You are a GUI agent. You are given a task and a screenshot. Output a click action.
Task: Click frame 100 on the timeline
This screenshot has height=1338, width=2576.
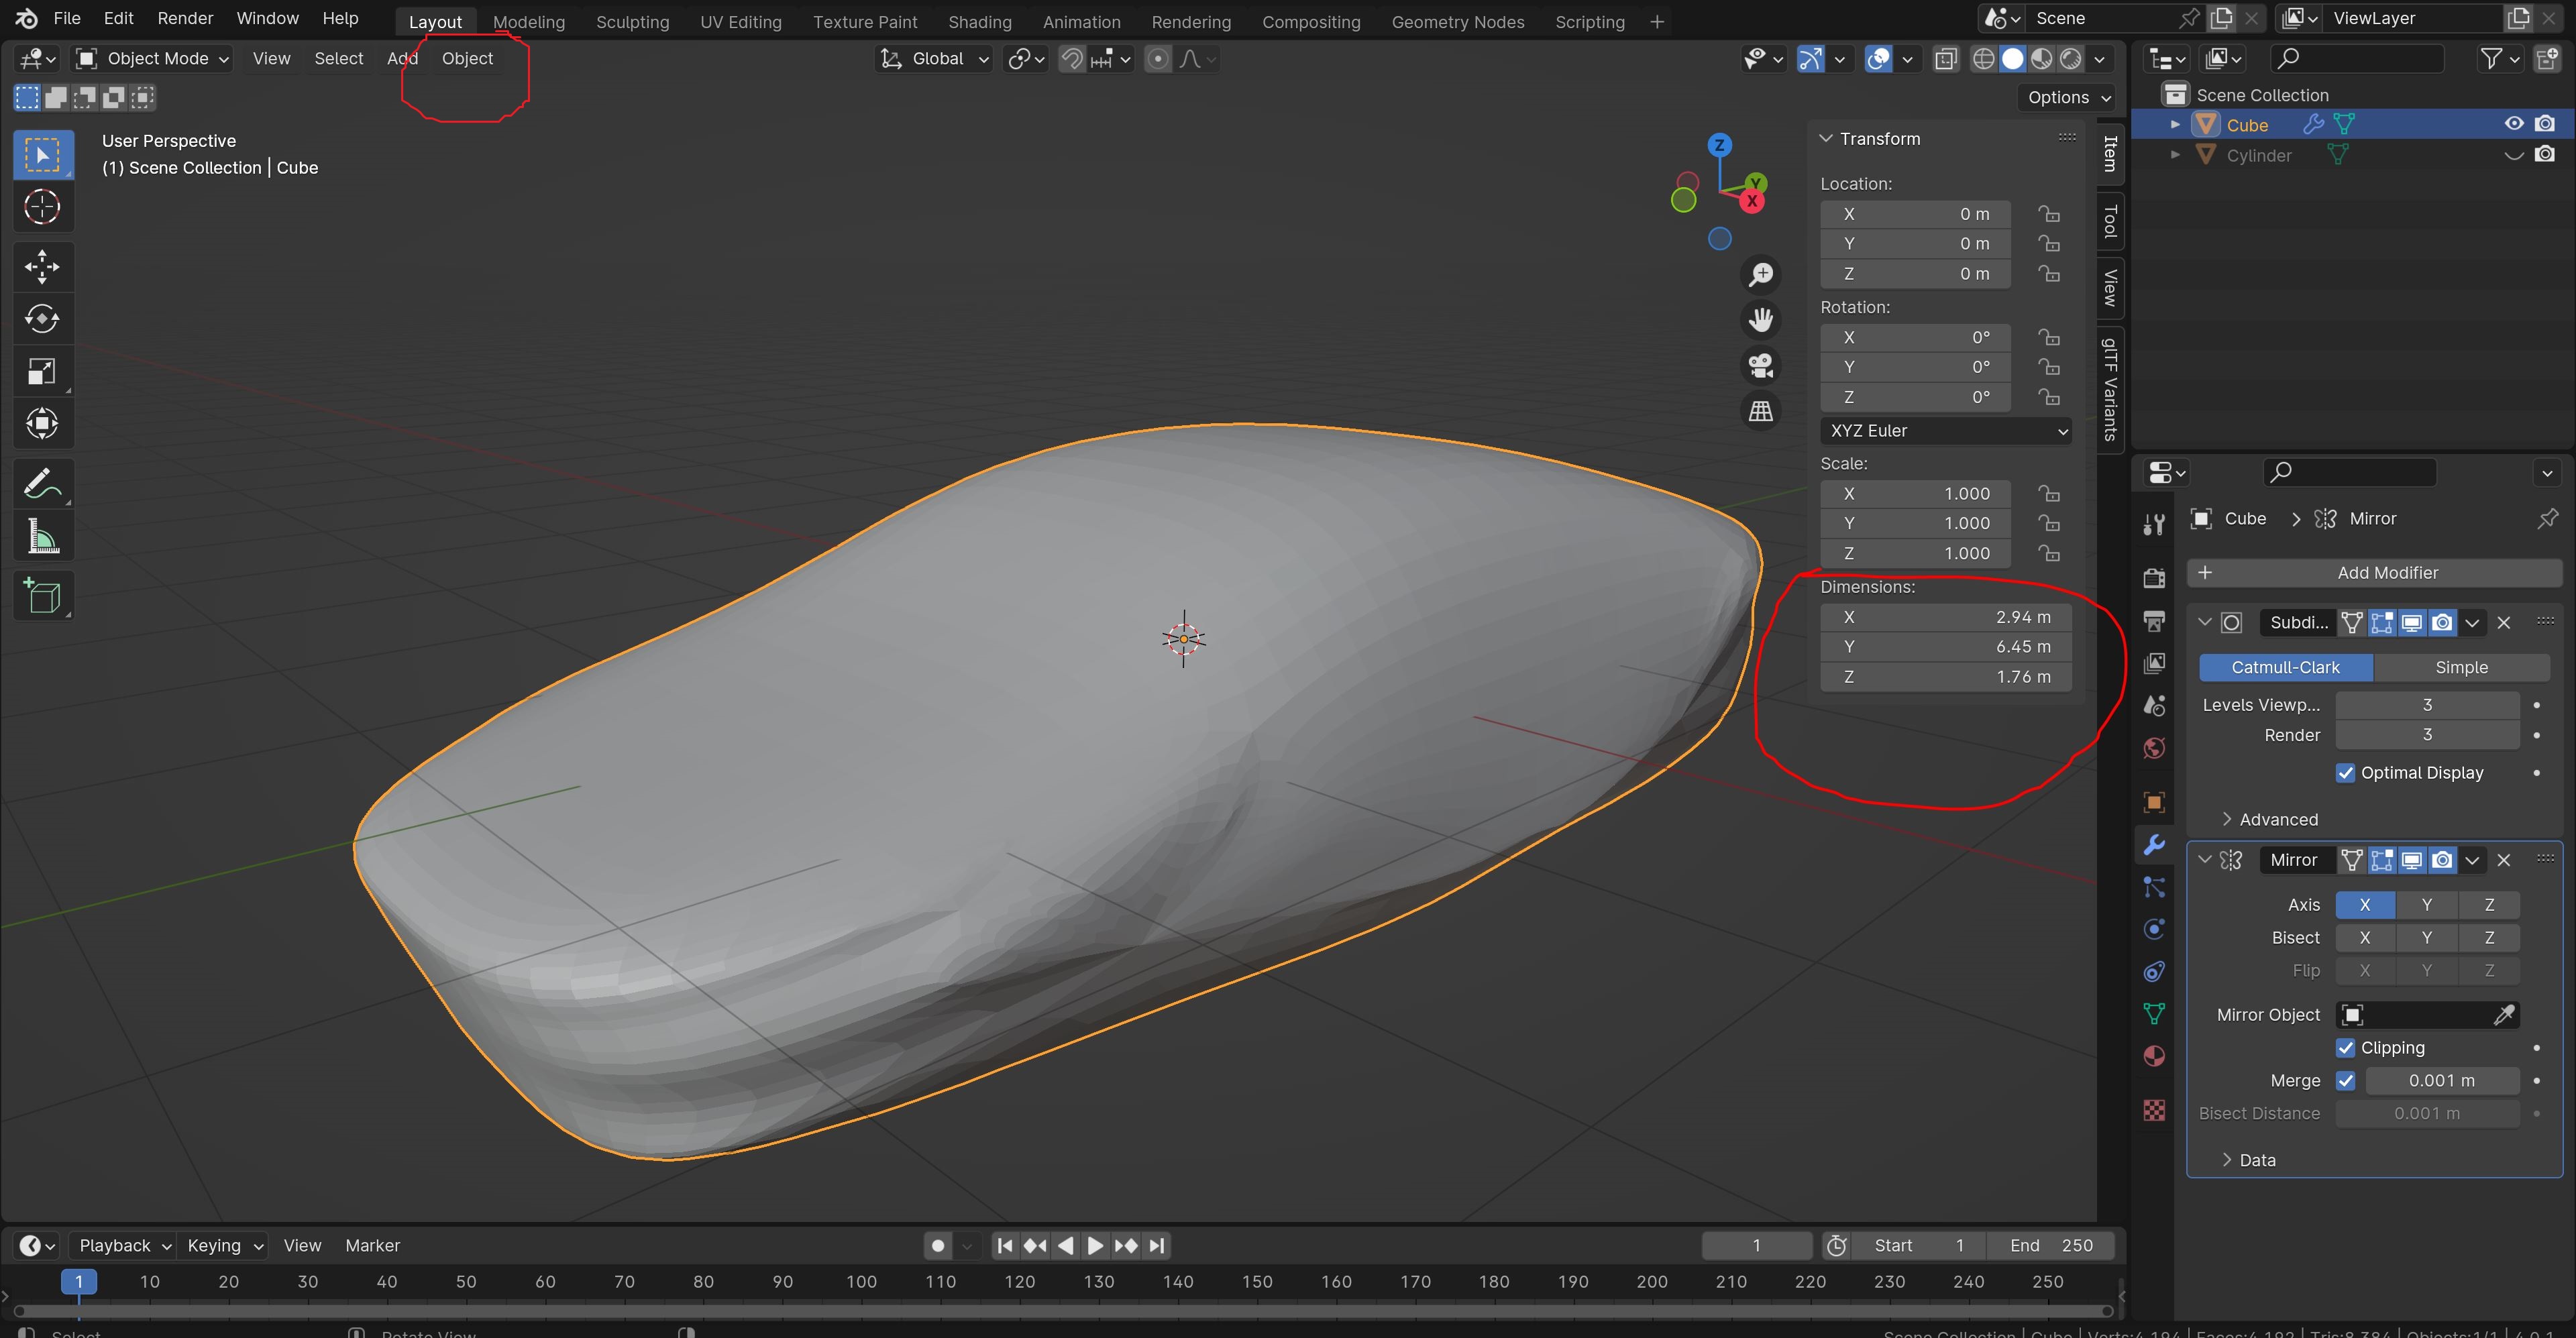point(861,1282)
